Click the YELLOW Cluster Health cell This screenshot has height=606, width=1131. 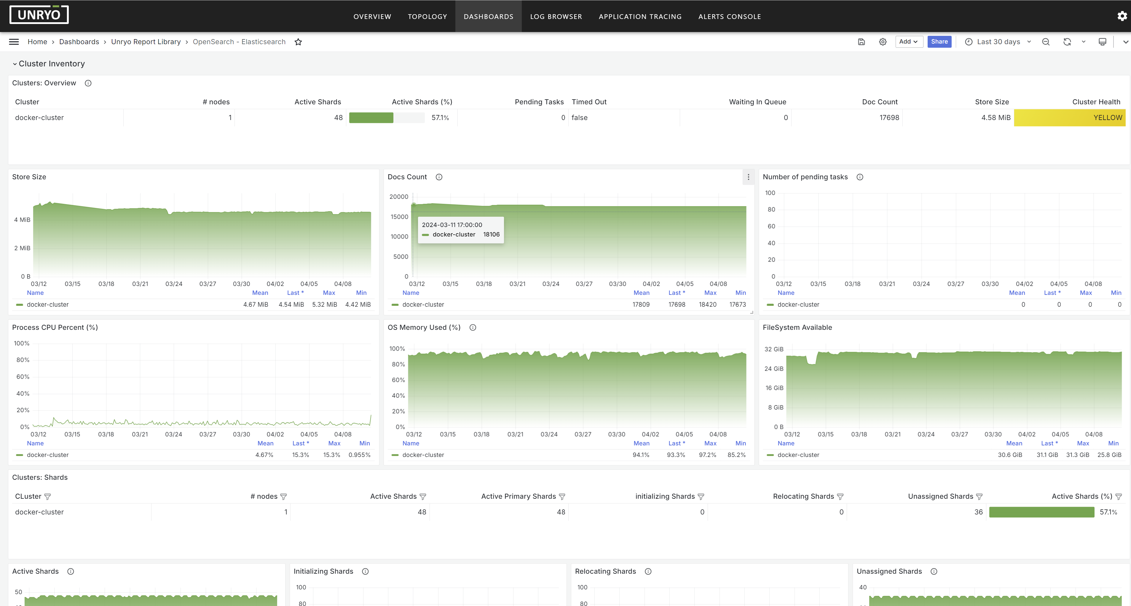(x=1070, y=118)
